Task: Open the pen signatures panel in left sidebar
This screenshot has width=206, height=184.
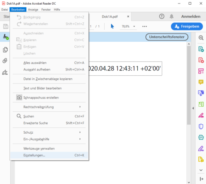Action: pos(5,72)
